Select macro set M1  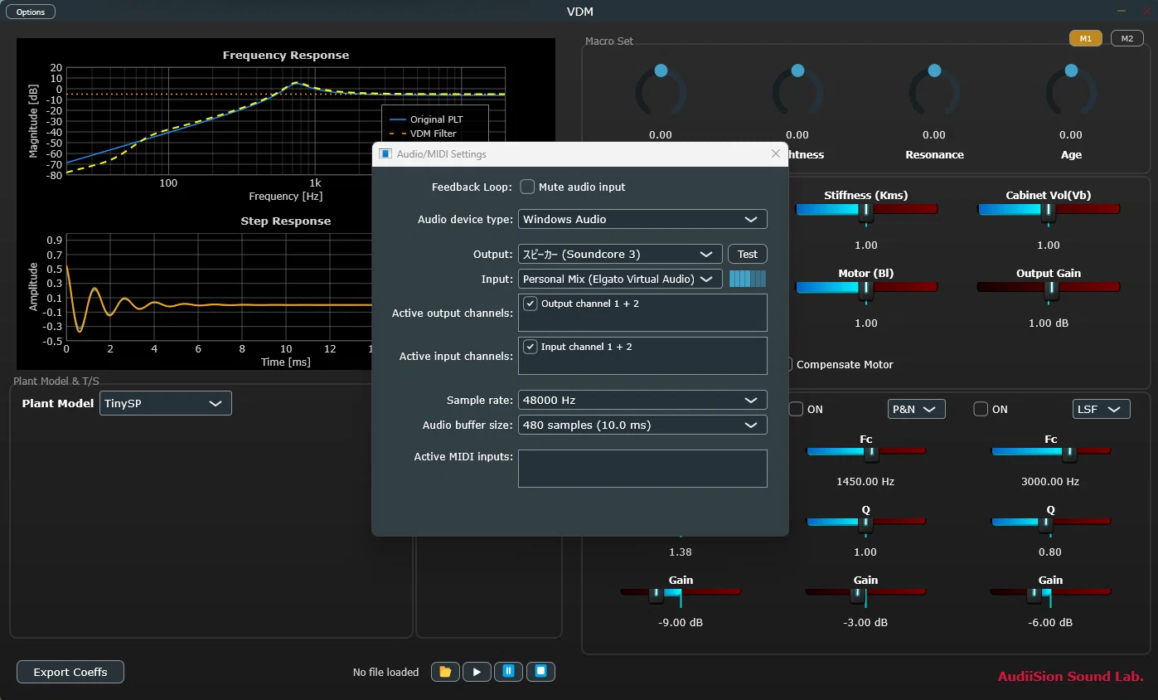click(1085, 38)
